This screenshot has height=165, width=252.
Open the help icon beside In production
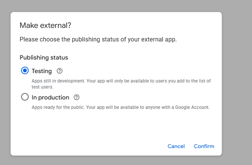pos(77,97)
